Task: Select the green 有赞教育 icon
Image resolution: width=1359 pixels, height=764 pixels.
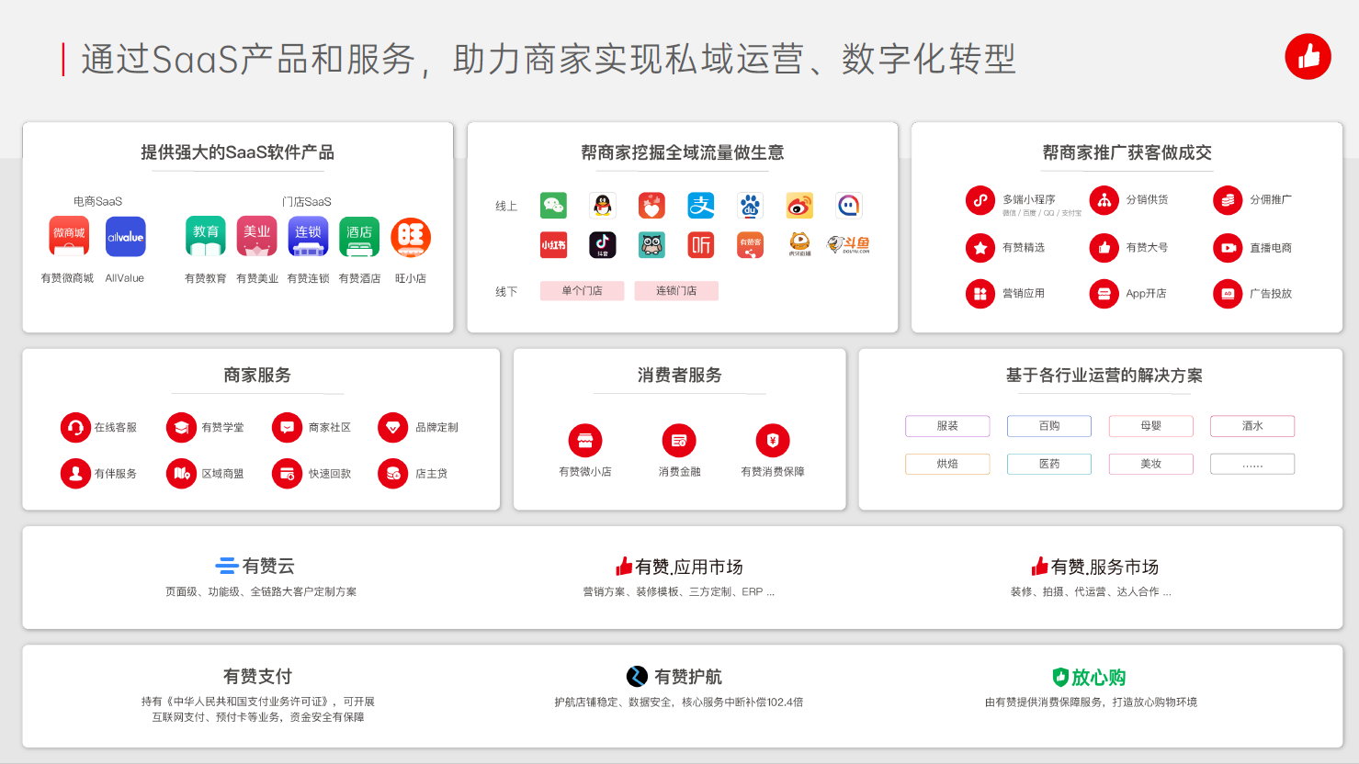Action: point(206,237)
